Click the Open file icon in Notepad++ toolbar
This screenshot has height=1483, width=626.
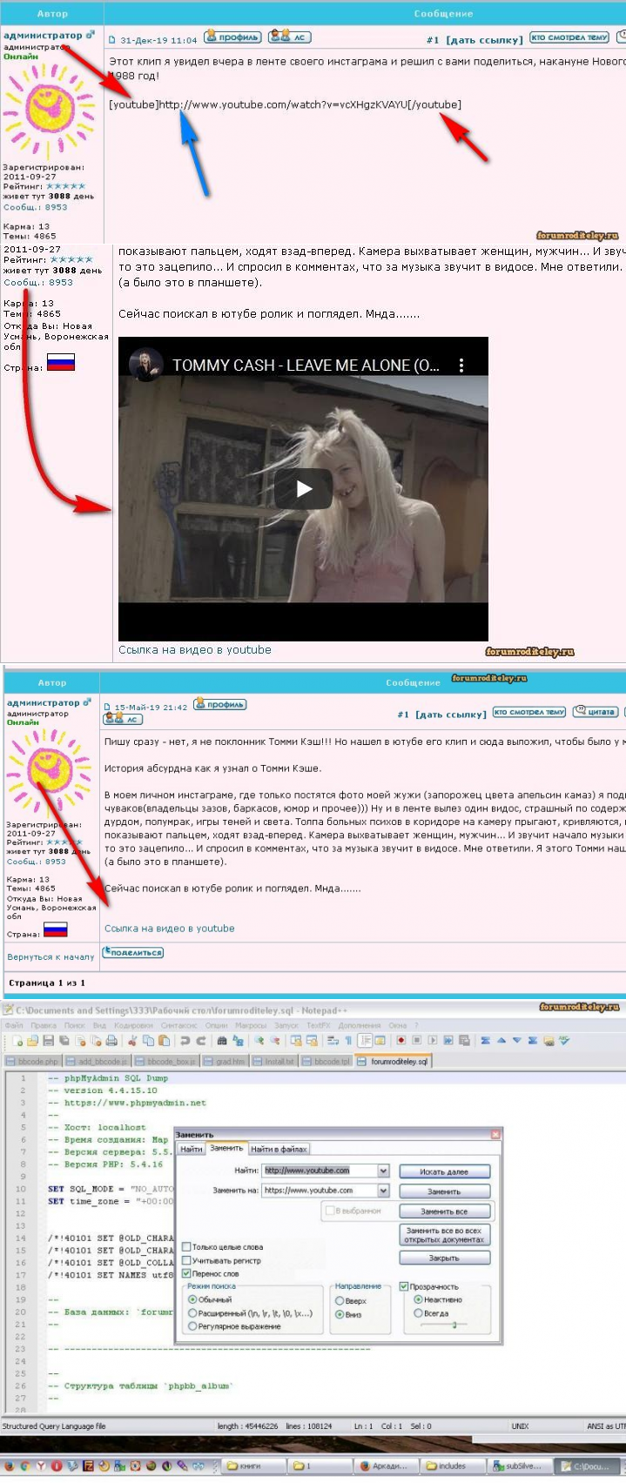point(32,1040)
